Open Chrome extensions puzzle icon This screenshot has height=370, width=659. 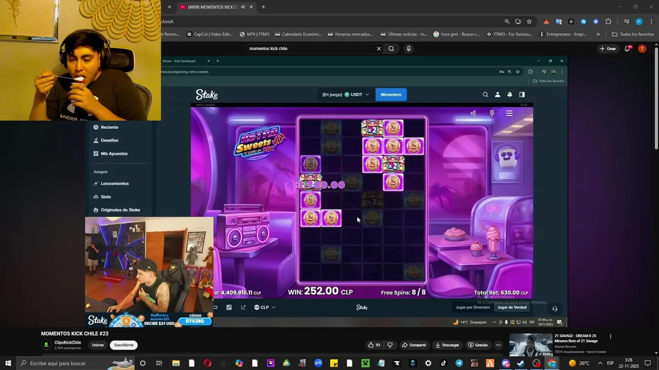(x=608, y=22)
